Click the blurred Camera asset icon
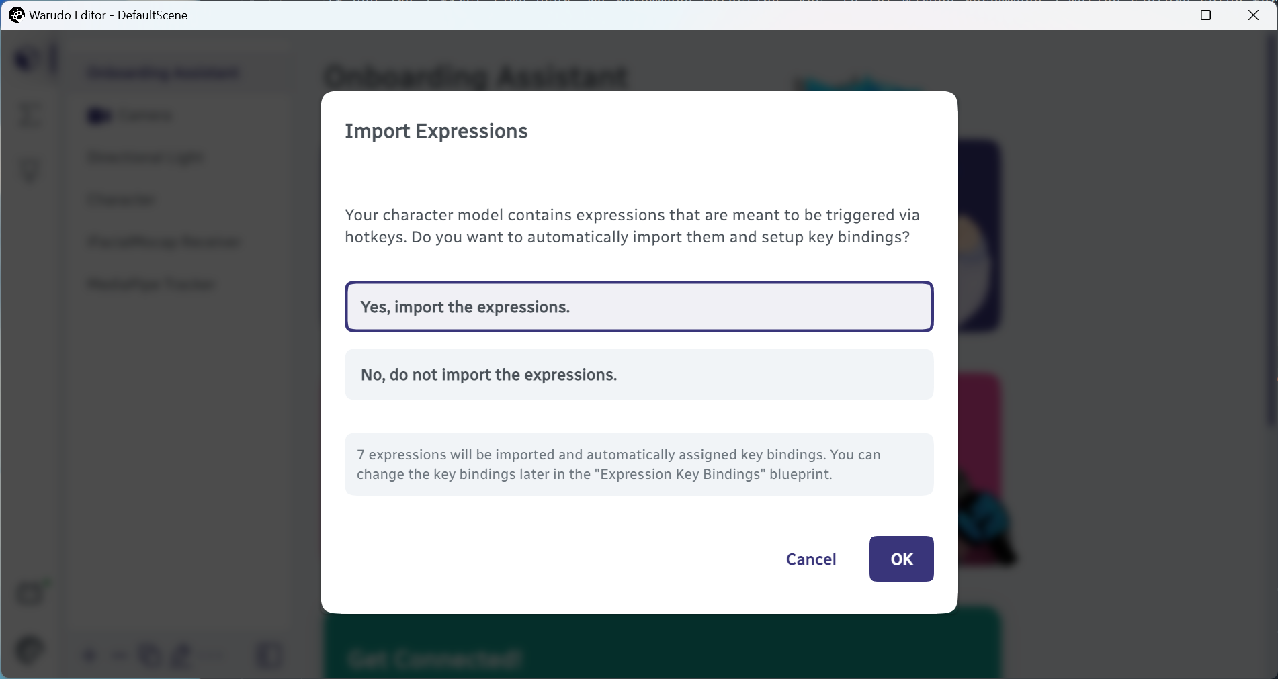Screen dimensions: 1278x679 99,116
